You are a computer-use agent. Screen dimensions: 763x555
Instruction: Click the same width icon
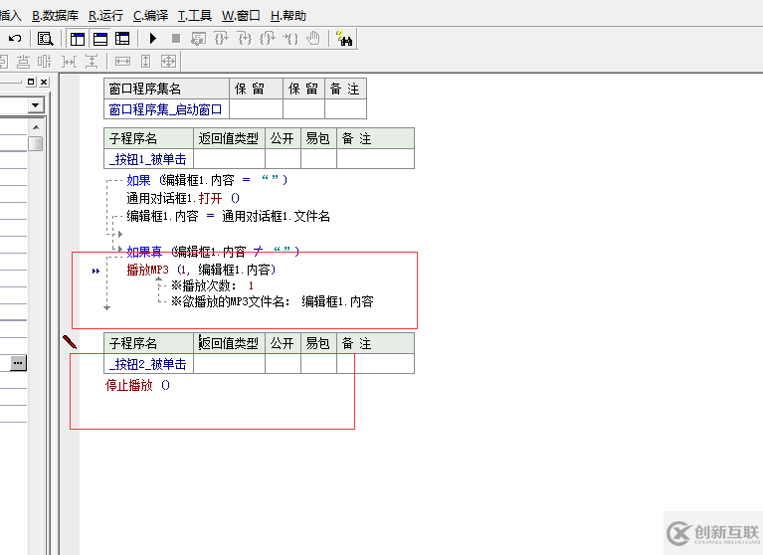pyautogui.click(x=122, y=62)
